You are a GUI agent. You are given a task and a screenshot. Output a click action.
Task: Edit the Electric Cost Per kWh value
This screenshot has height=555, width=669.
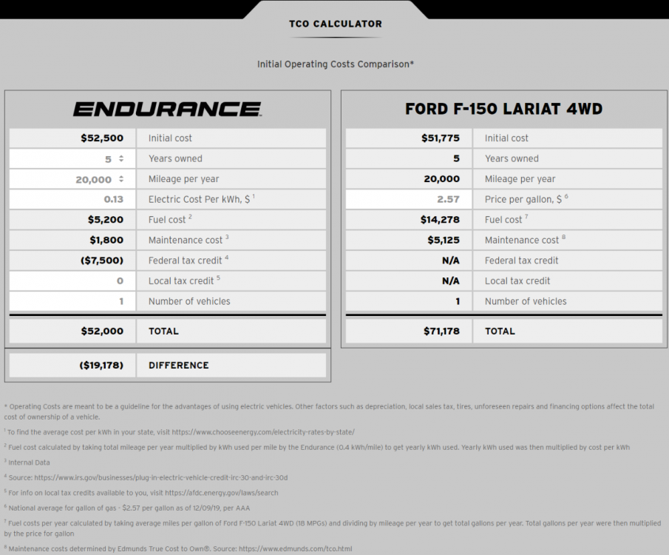pos(72,199)
